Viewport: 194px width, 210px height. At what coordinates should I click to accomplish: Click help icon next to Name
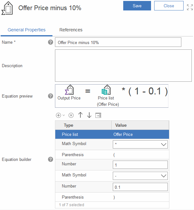51,42
